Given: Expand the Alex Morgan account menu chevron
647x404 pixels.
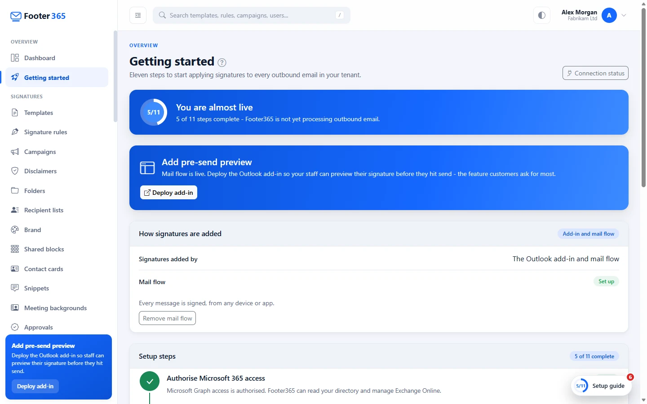Looking at the screenshot, I should click(x=624, y=15).
